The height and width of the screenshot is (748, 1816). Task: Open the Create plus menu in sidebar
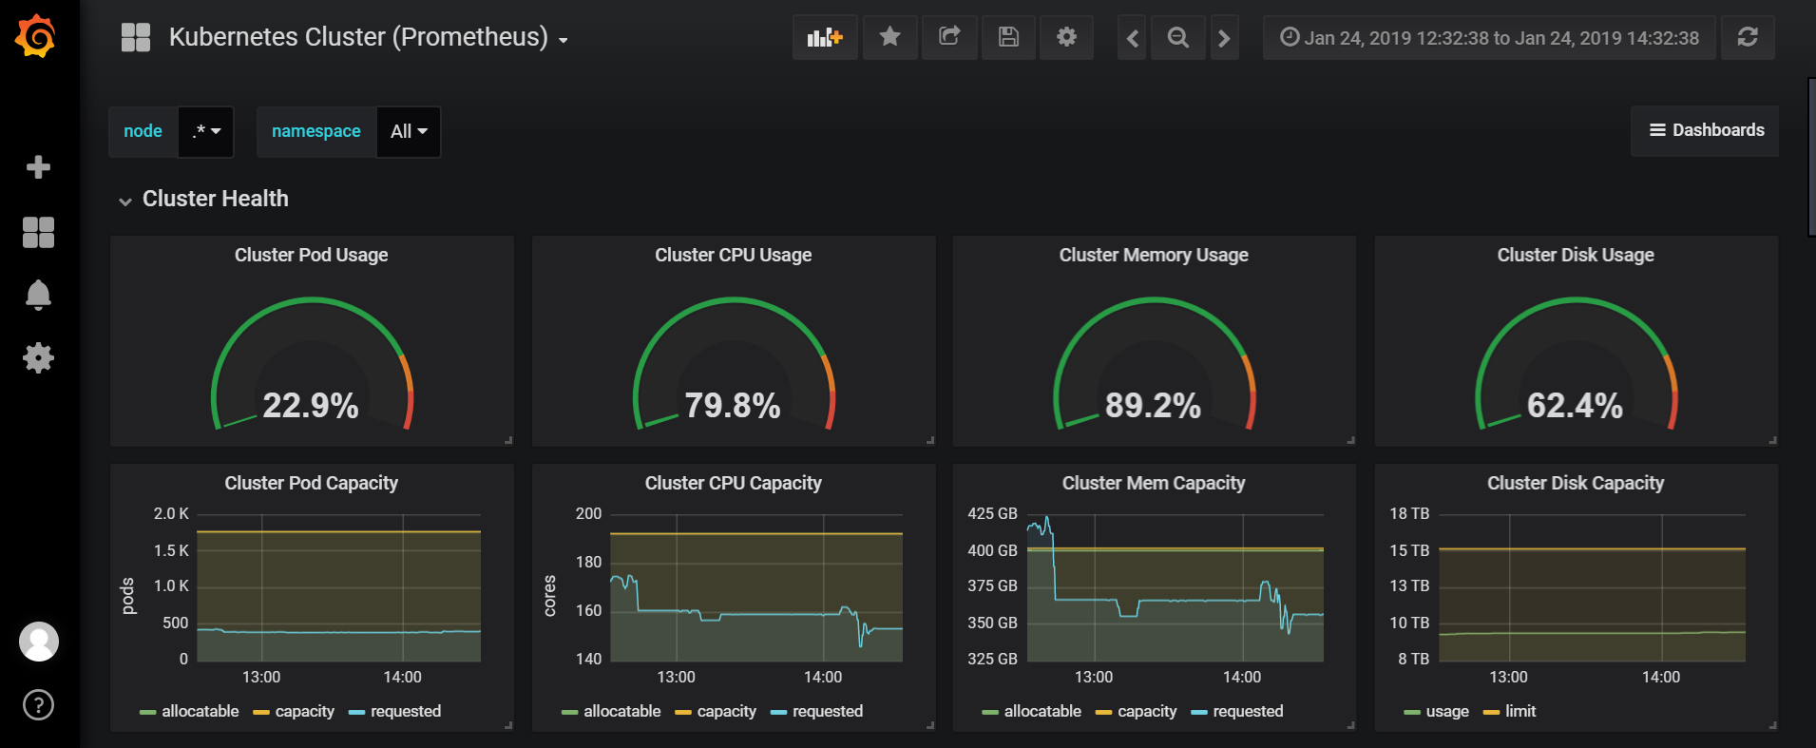pyautogui.click(x=38, y=167)
